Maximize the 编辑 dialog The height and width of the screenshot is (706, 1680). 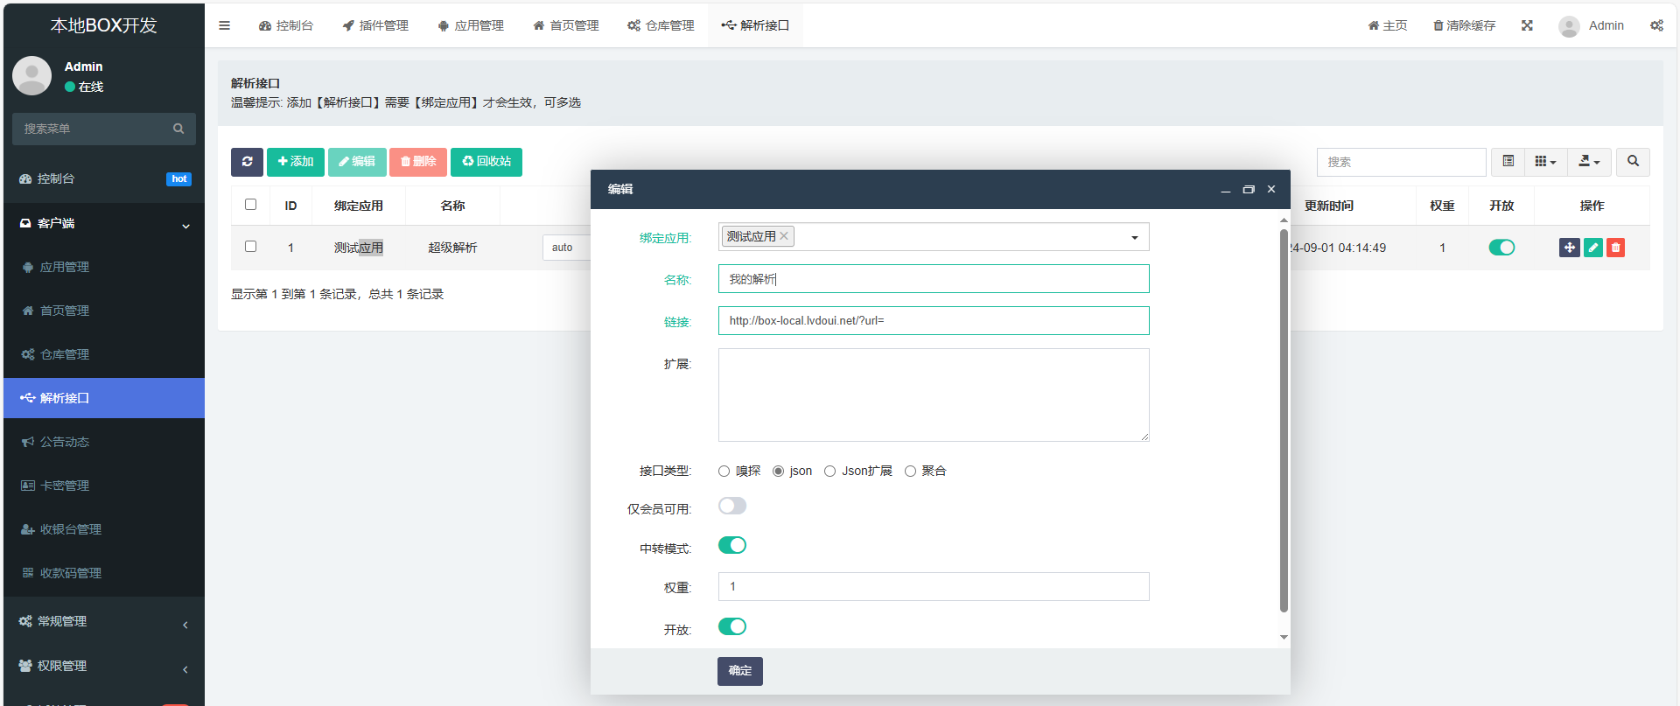click(1249, 189)
